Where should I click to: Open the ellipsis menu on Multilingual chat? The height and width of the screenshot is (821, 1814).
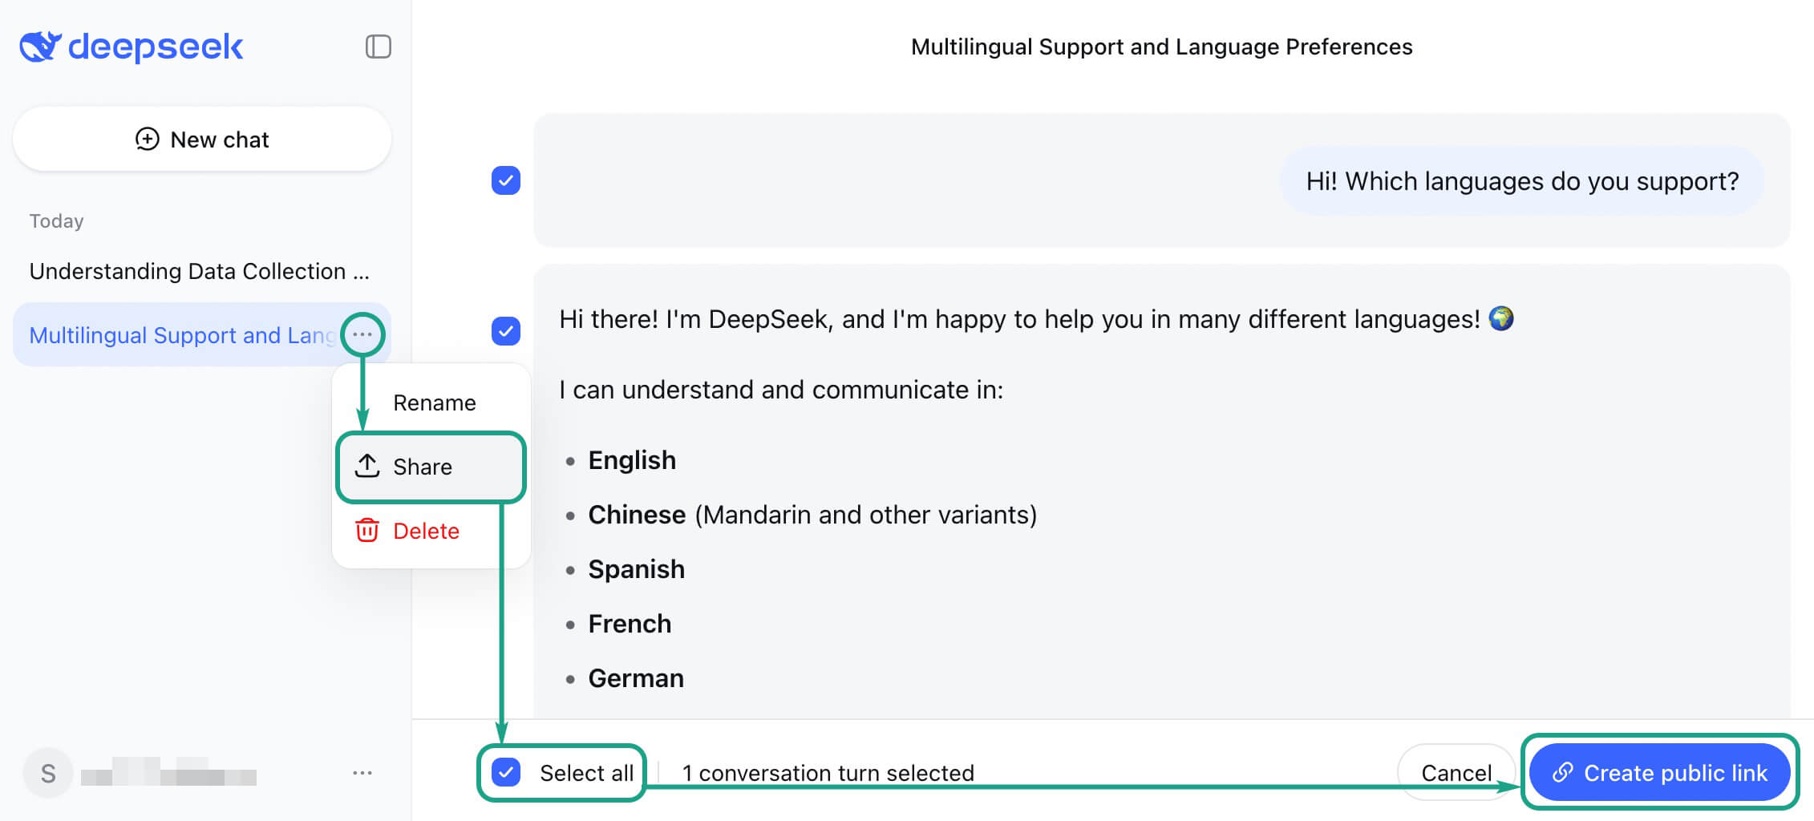pyautogui.click(x=364, y=334)
